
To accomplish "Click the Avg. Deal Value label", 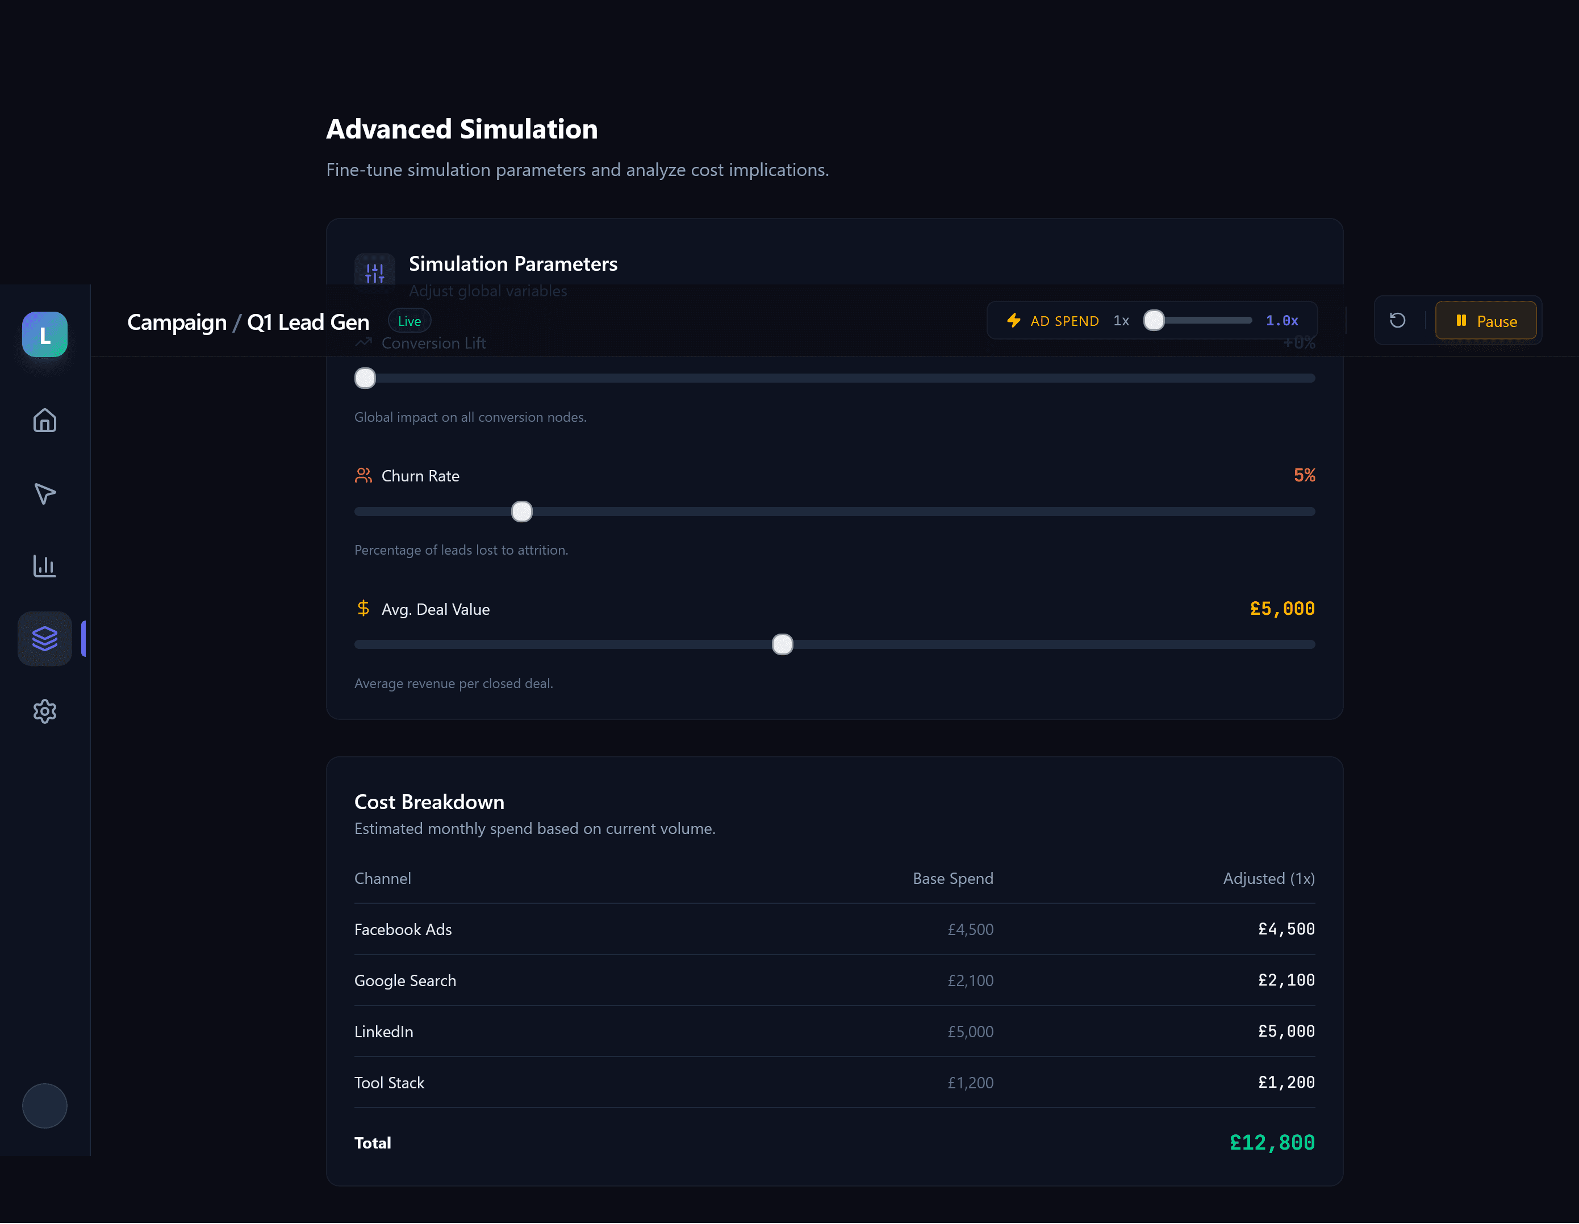I will point(435,609).
